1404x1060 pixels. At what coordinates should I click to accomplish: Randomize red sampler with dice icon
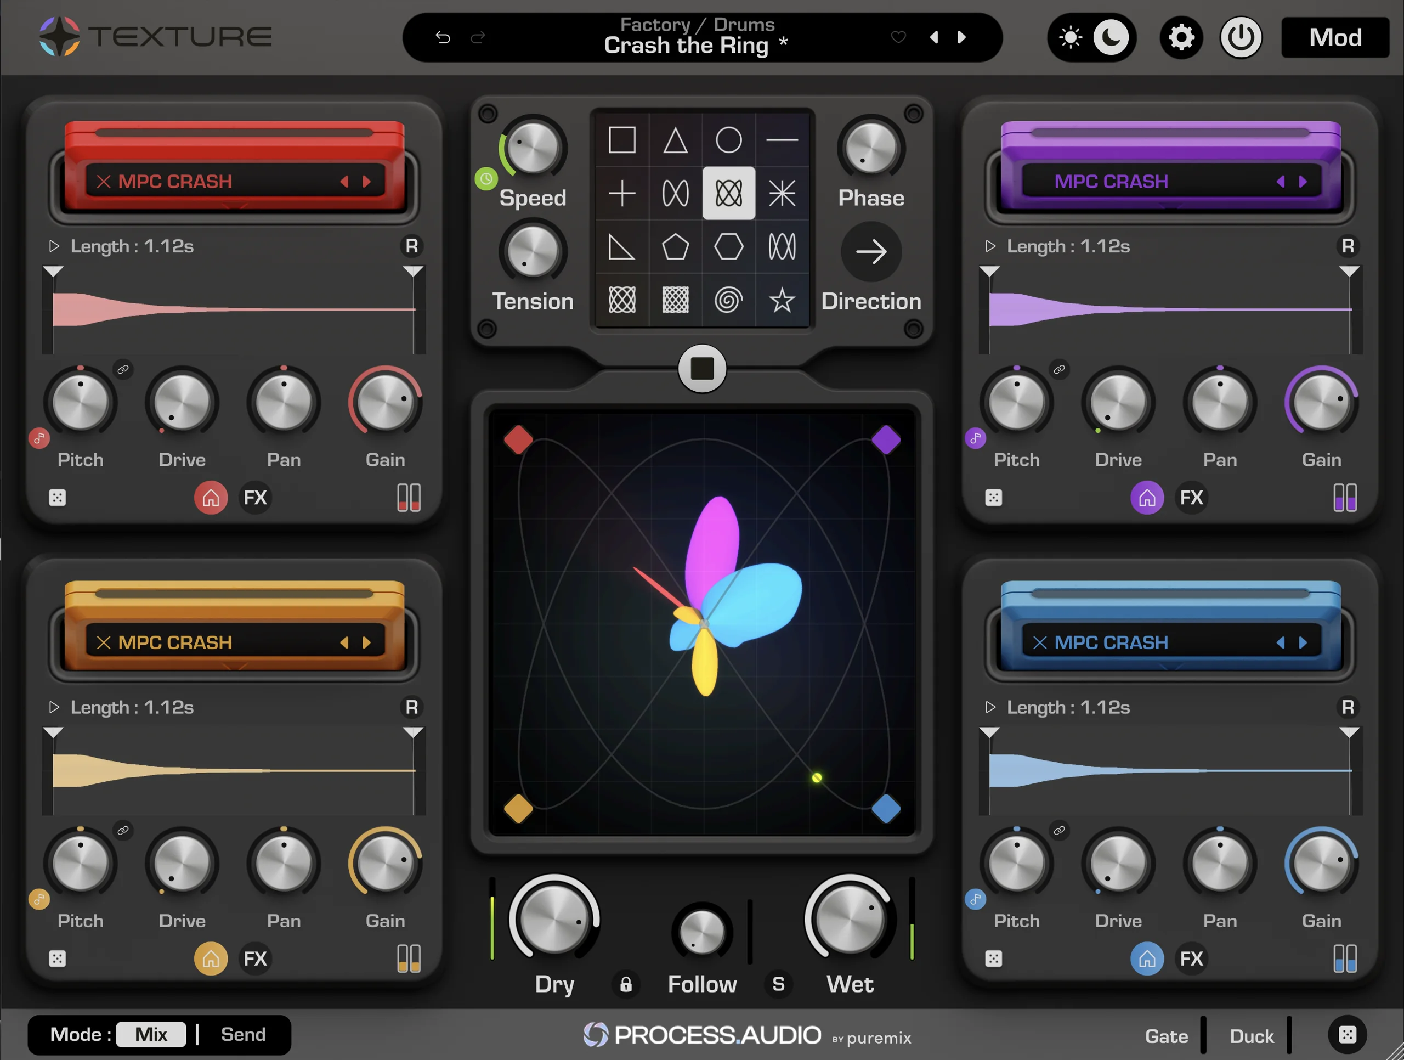pos(57,498)
